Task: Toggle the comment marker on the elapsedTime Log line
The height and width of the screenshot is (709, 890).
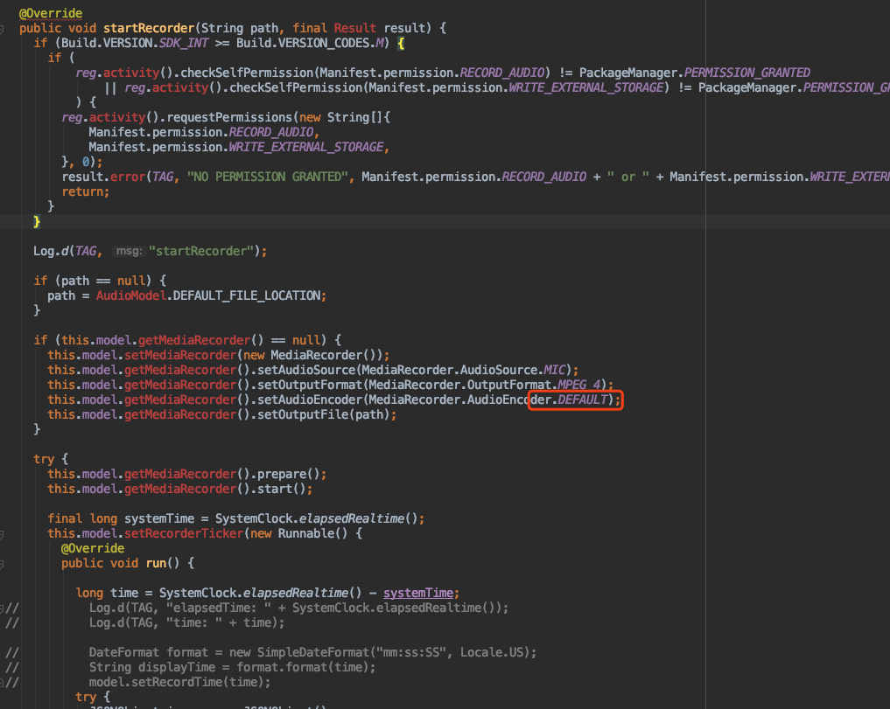Action: [11, 608]
